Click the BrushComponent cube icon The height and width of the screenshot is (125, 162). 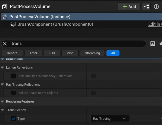13,24
